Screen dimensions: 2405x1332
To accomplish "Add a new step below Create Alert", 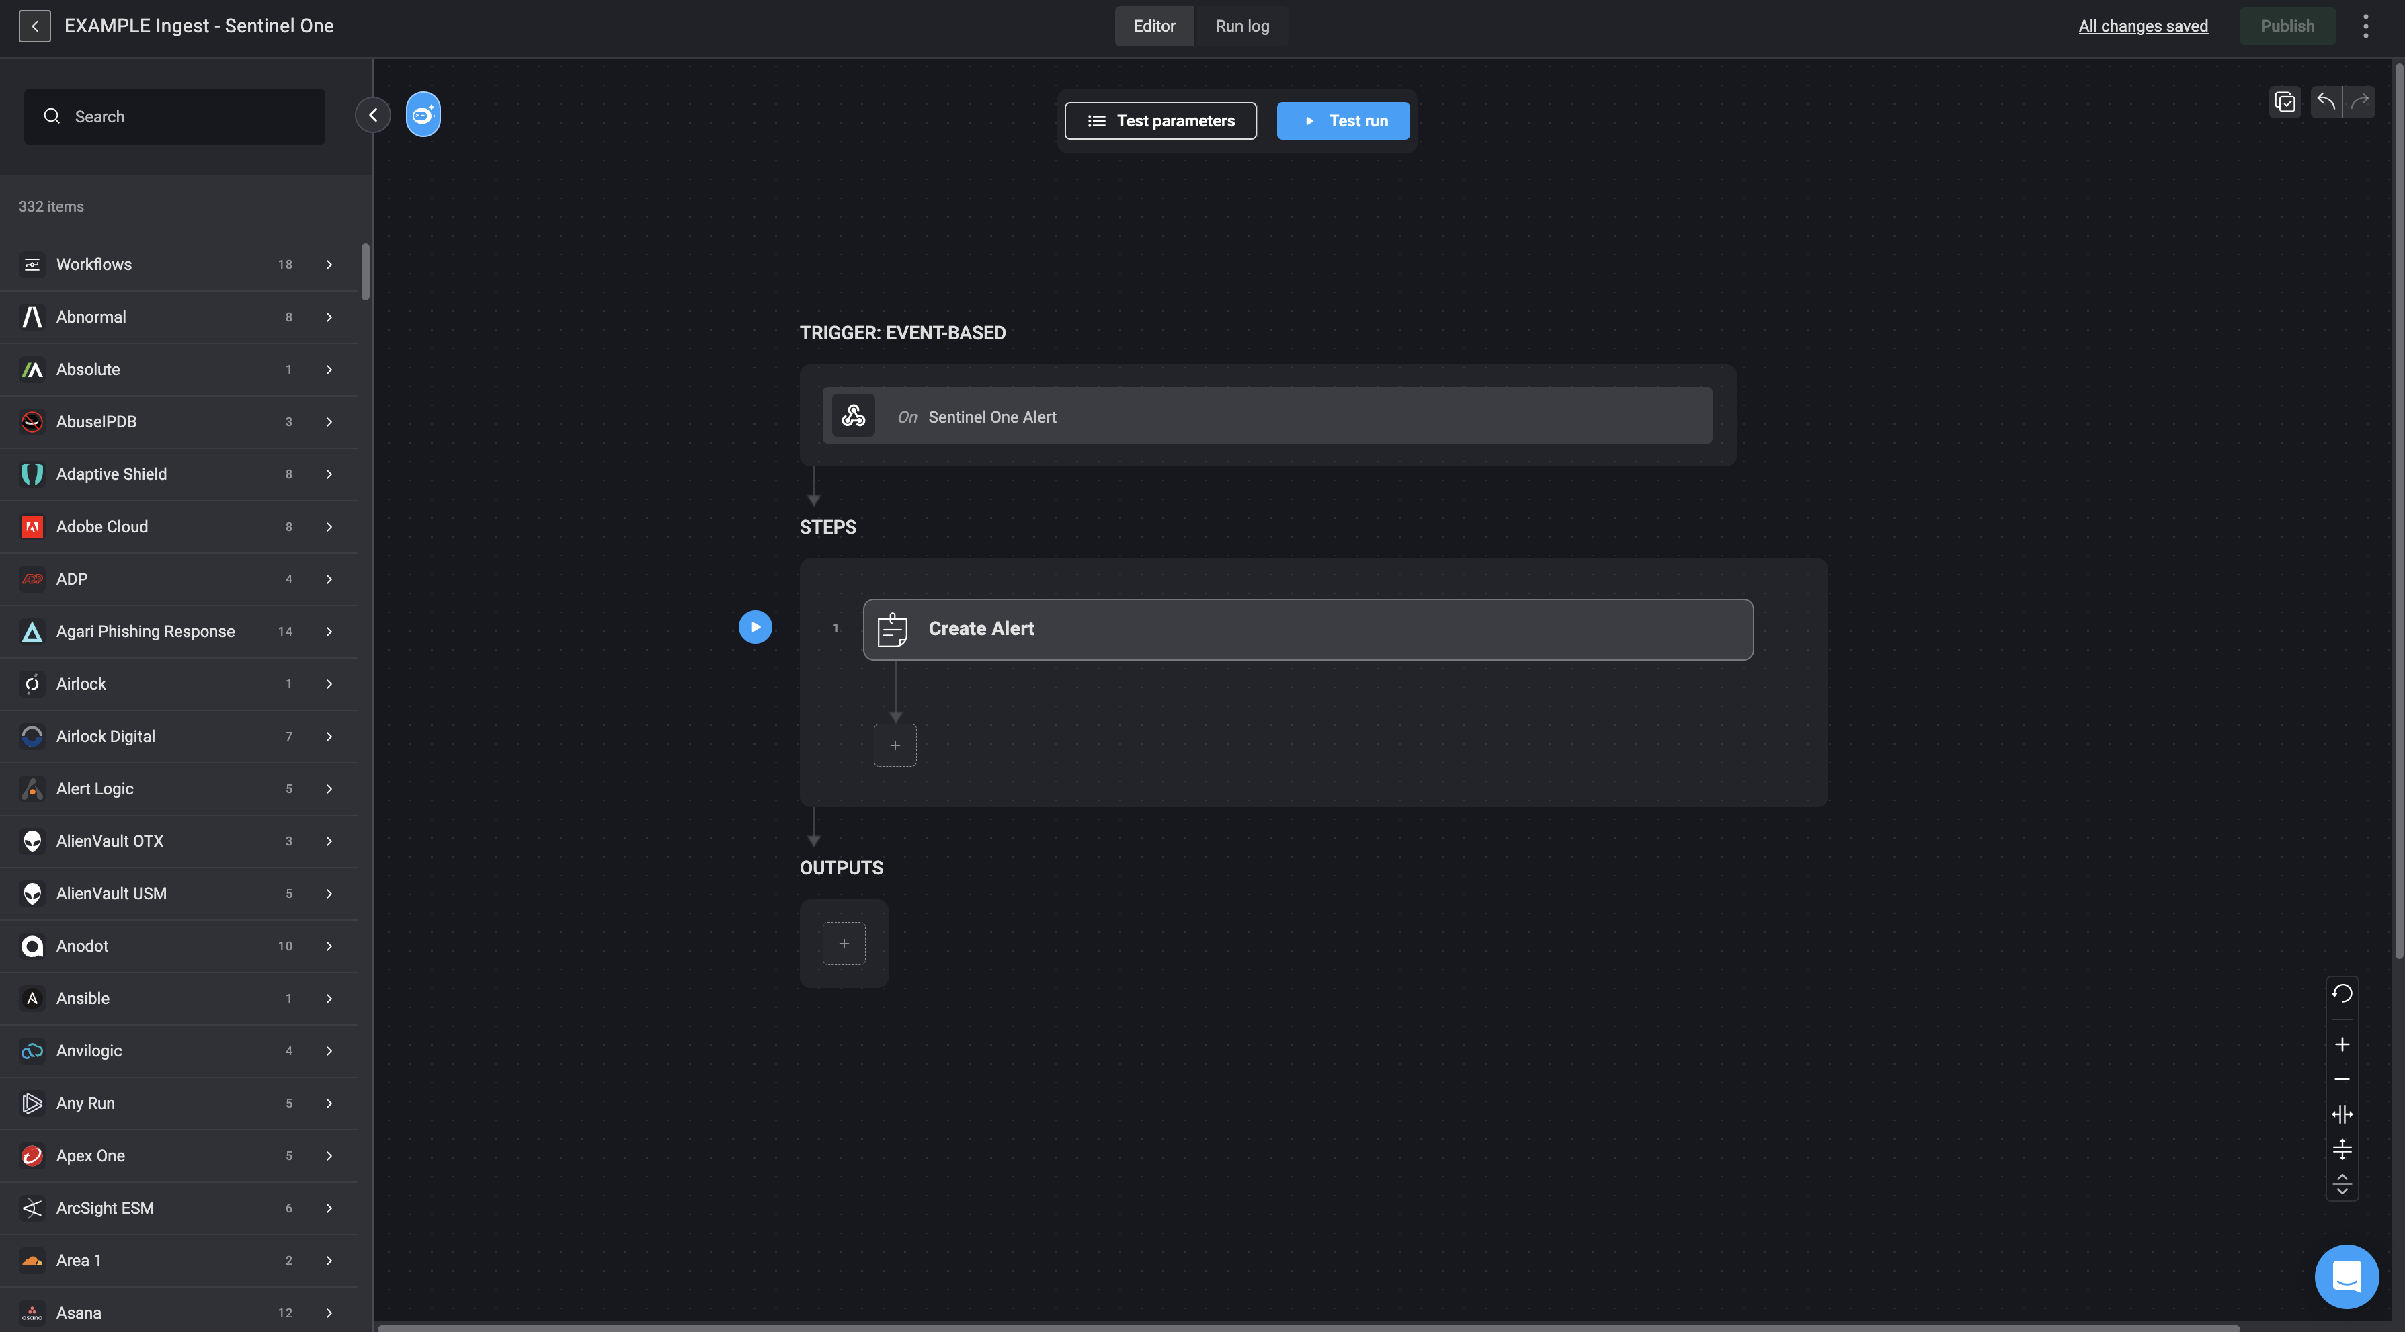I will (x=895, y=745).
